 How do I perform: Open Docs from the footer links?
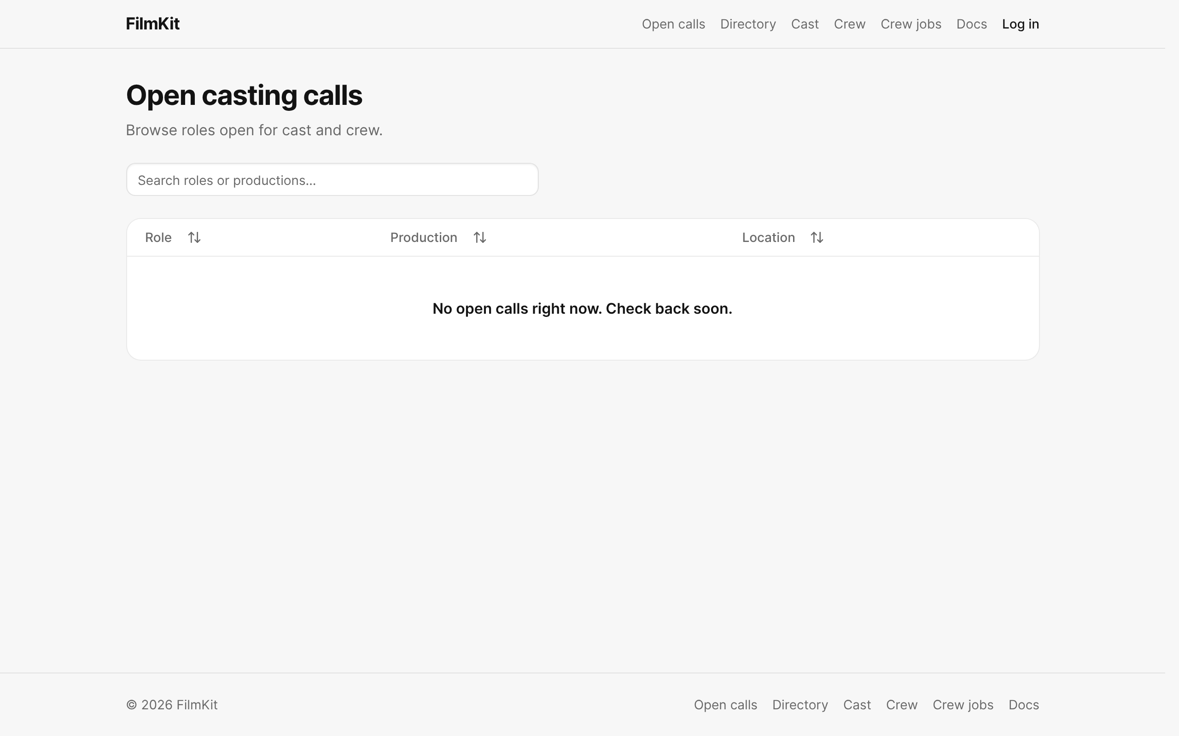pos(1024,705)
